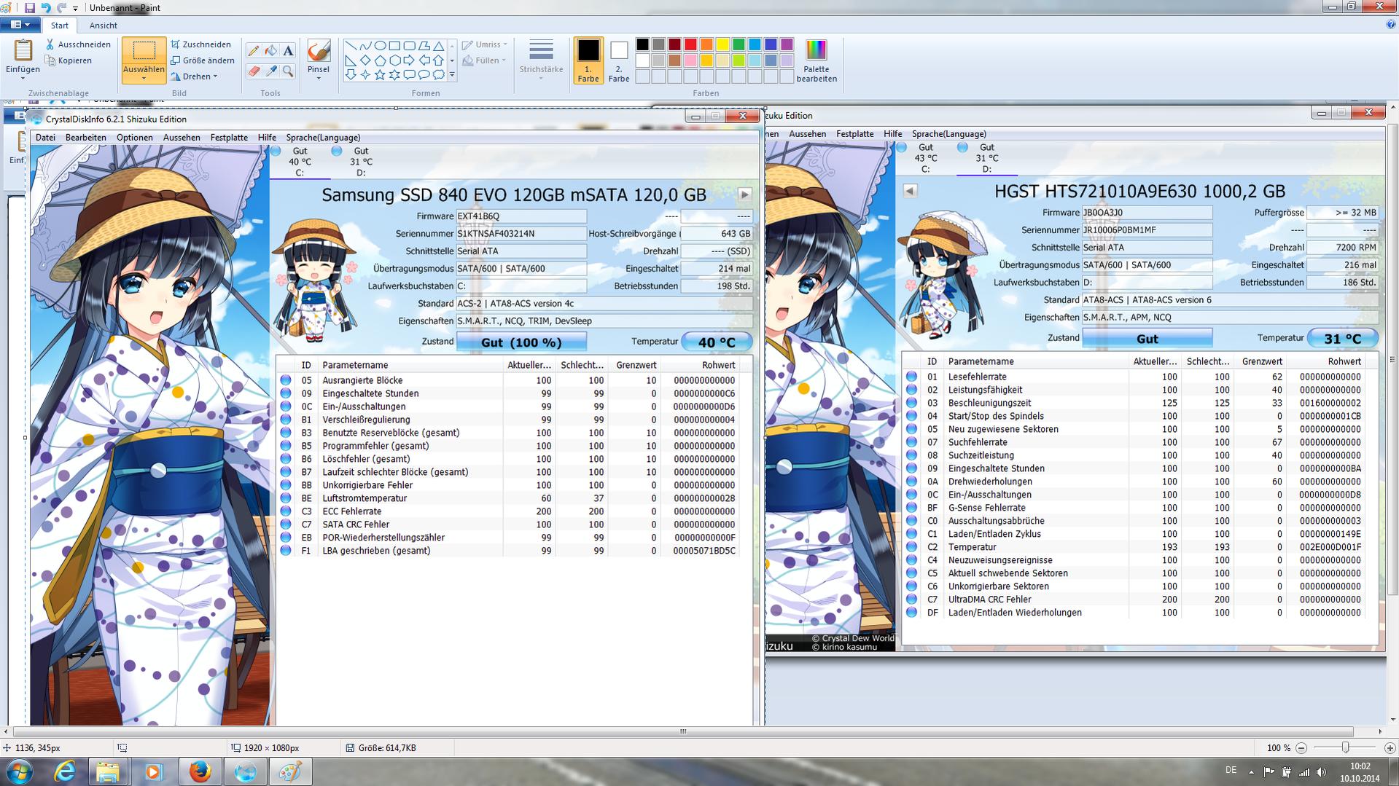Image resolution: width=1399 pixels, height=786 pixels.
Task: Click Optionen in the pasted CrystalDiskInfo menu
Action: [135, 138]
